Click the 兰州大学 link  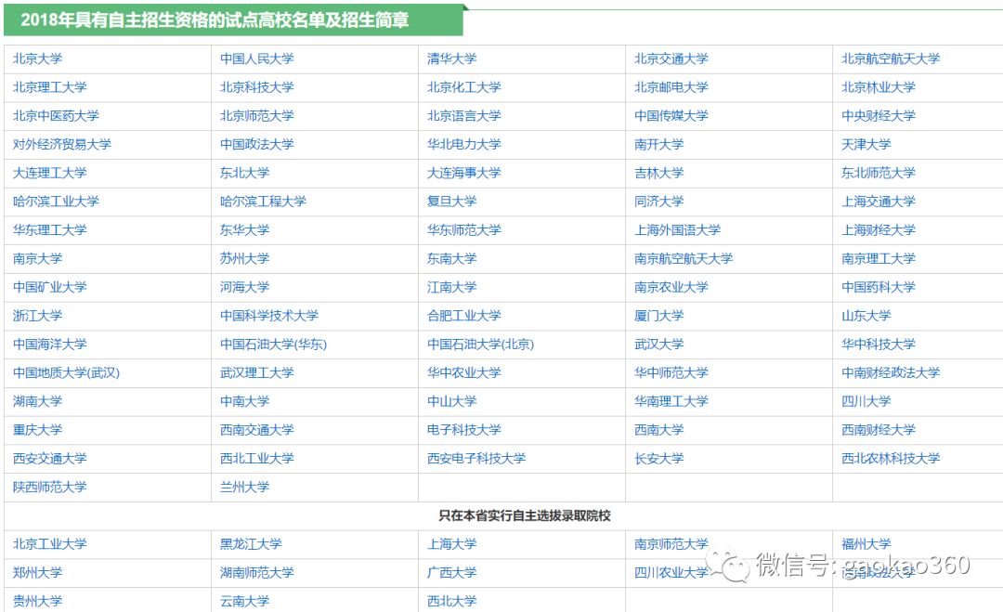(246, 488)
